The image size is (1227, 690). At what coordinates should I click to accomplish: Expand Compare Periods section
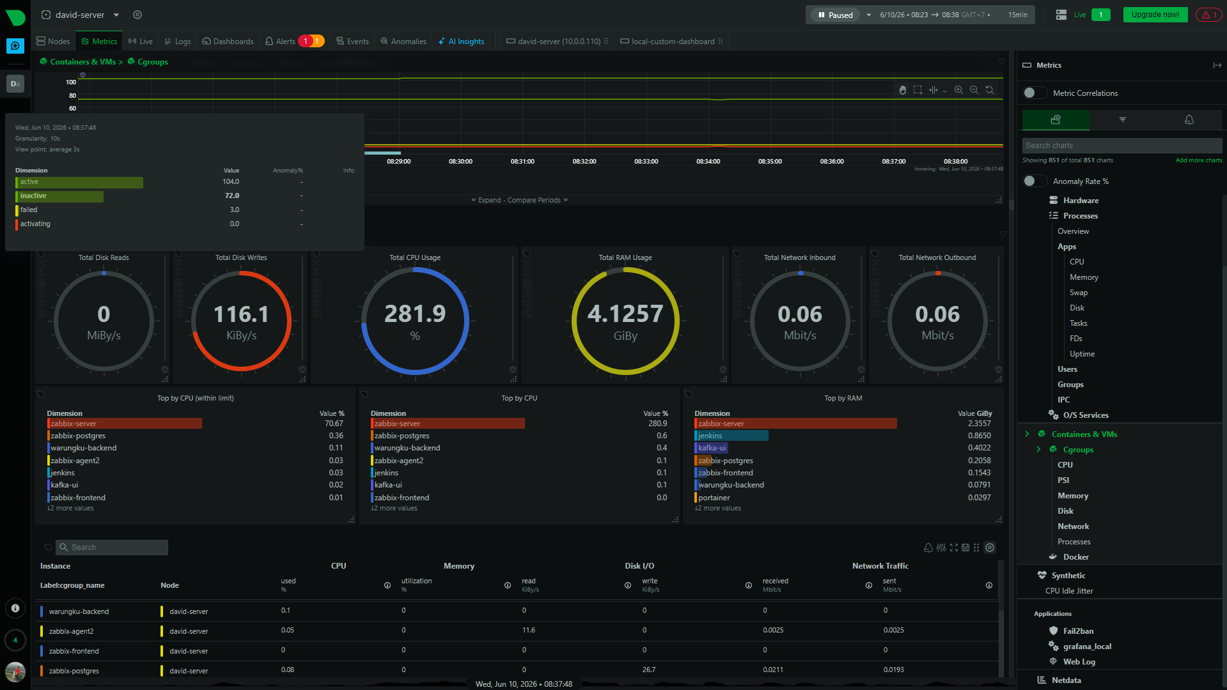(x=519, y=200)
